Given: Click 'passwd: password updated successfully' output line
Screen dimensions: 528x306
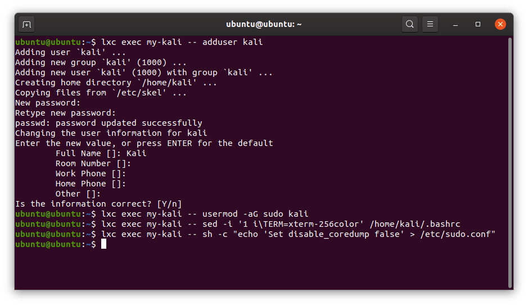Looking at the screenshot, I should click(109, 123).
